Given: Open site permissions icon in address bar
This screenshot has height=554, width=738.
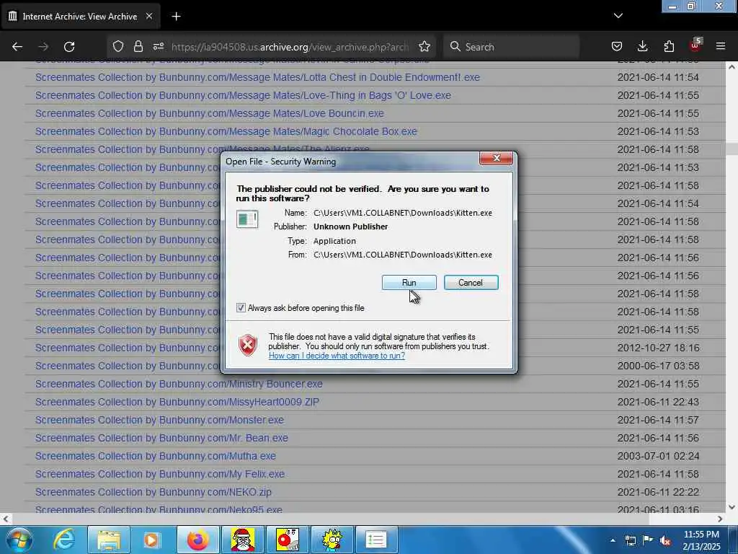Looking at the screenshot, I should pyautogui.click(x=159, y=47).
